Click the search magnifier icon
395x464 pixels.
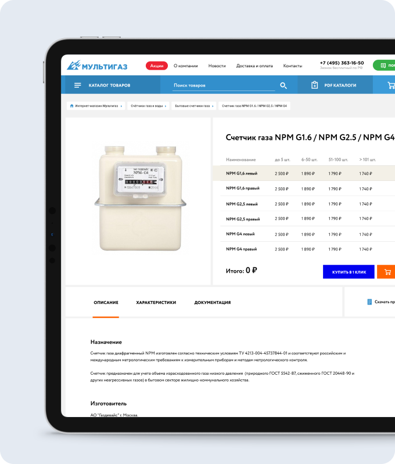(283, 85)
